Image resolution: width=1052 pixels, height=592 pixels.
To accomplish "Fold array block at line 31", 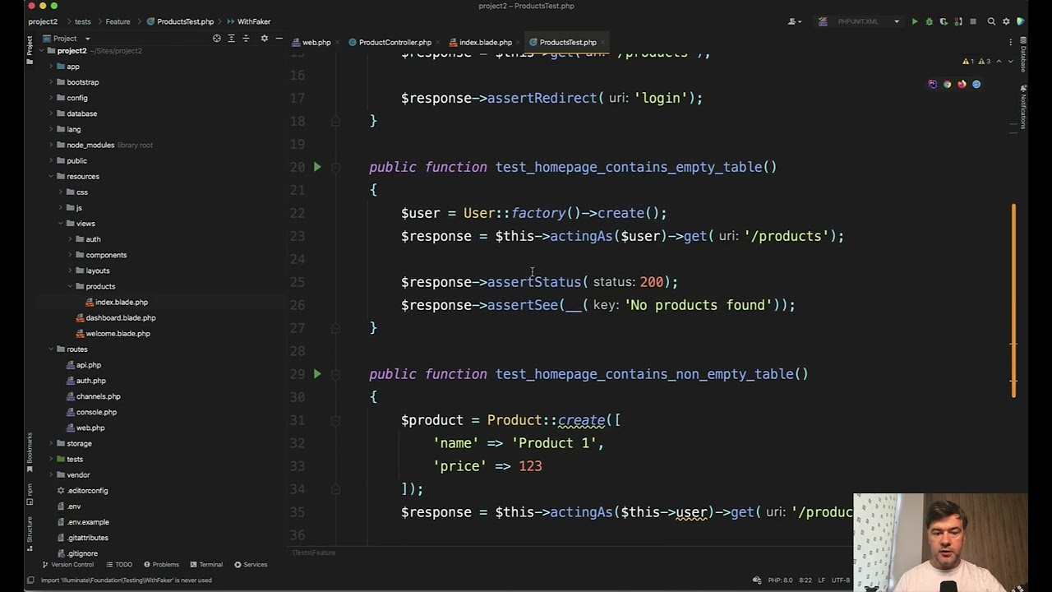I will pyautogui.click(x=335, y=420).
